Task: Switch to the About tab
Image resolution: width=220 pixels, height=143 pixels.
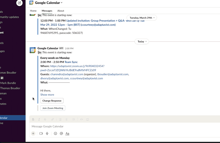Action: coord(61,11)
